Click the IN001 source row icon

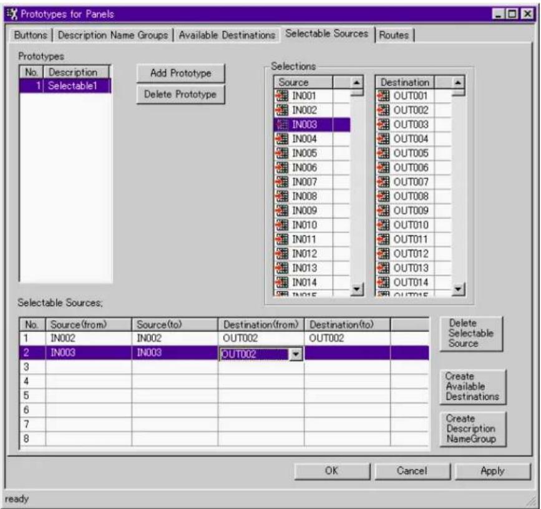tap(282, 96)
